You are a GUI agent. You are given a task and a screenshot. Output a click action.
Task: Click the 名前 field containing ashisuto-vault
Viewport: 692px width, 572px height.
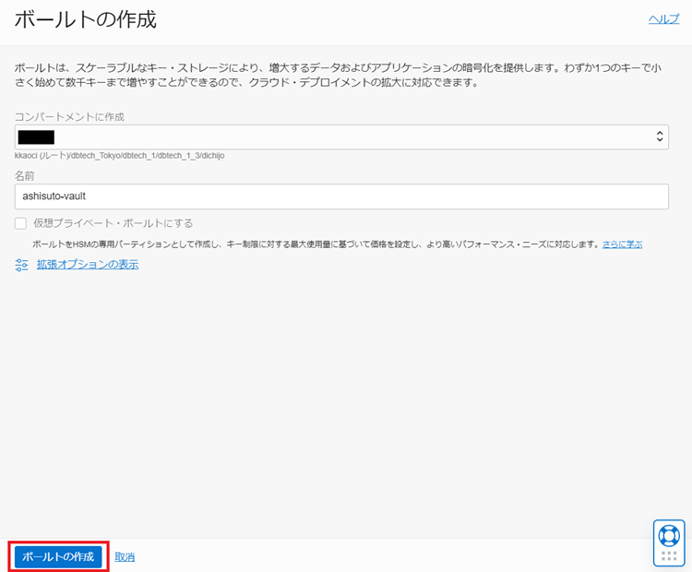point(341,197)
